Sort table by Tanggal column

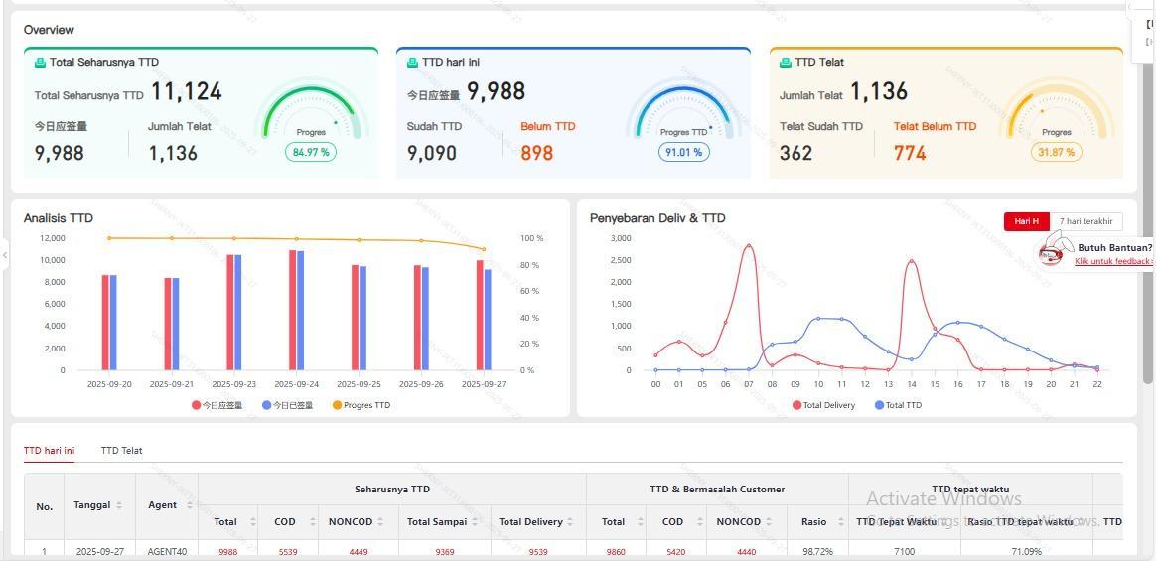[x=119, y=505]
